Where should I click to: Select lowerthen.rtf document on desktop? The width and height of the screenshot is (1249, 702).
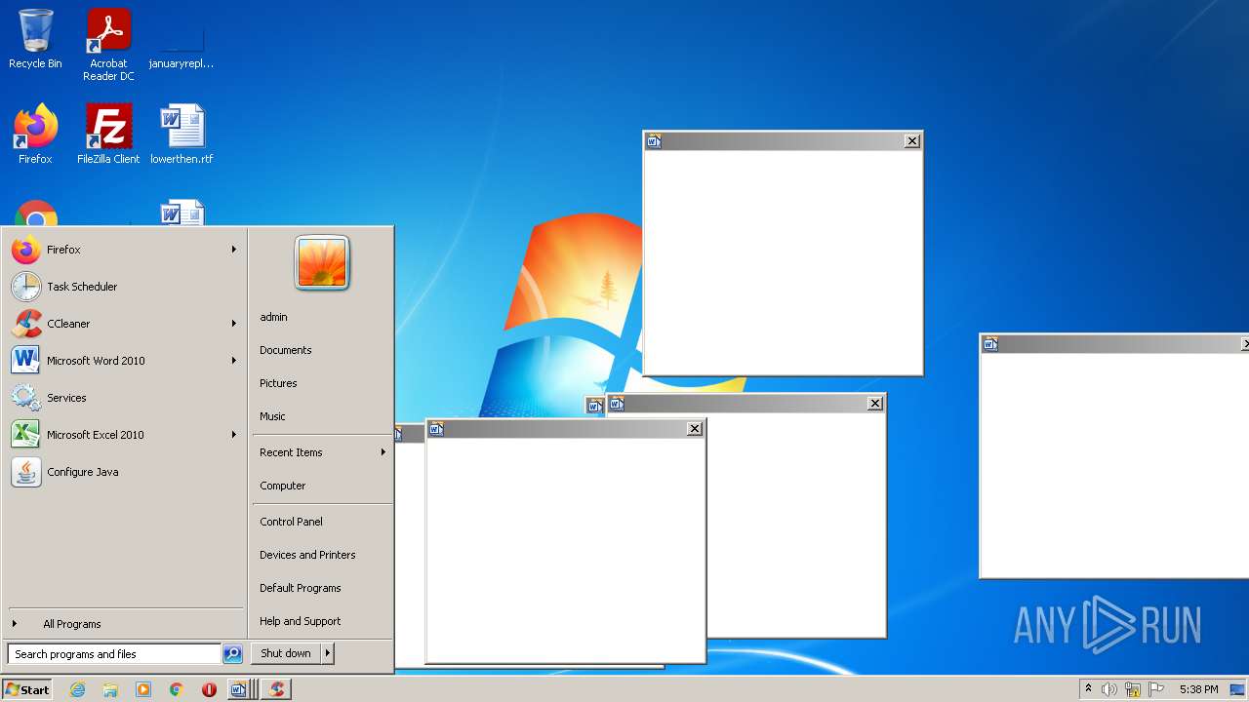click(x=181, y=135)
